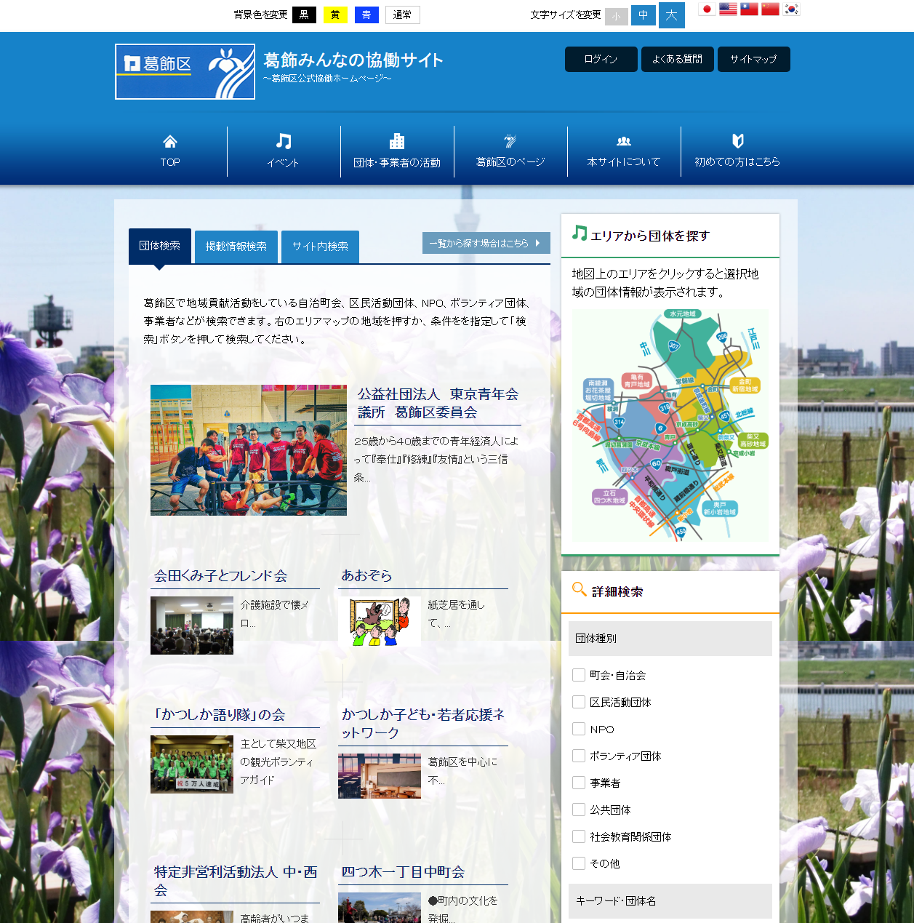Click the Katsushika area map image
Image resolution: width=914 pixels, height=923 pixels.
click(670, 425)
